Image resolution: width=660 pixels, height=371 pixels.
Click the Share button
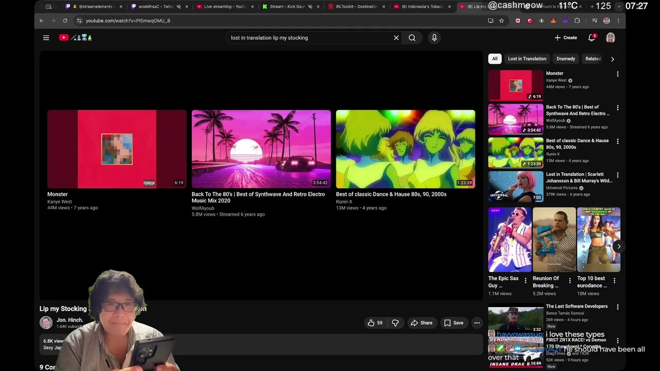click(x=421, y=323)
